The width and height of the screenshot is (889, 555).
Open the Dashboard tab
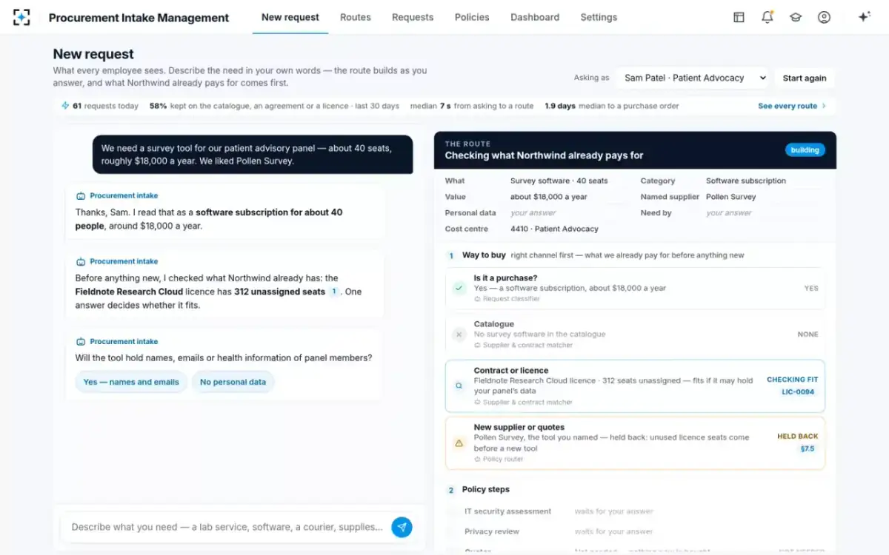[x=535, y=17]
